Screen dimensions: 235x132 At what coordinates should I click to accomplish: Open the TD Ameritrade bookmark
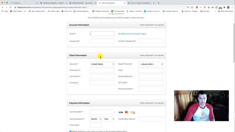pyautogui.click(x=118, y=11)
